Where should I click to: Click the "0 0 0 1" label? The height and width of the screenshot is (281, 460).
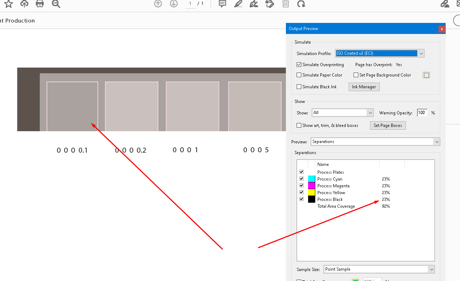click(185, 150)
